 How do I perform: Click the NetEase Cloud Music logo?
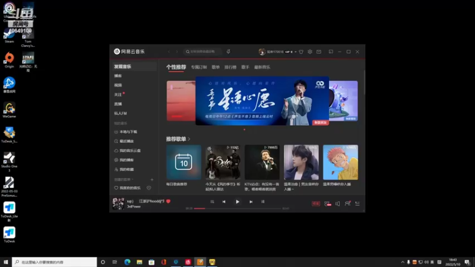point(129,52)
